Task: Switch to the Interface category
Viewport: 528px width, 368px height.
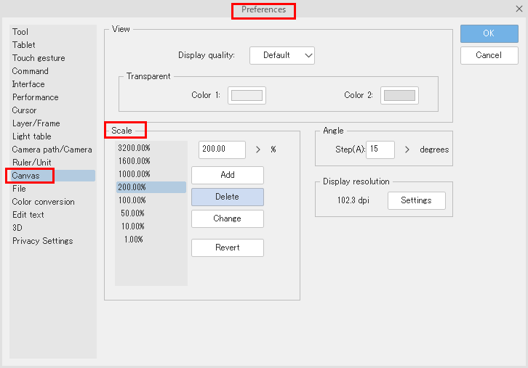Action: tap(28, 84)
